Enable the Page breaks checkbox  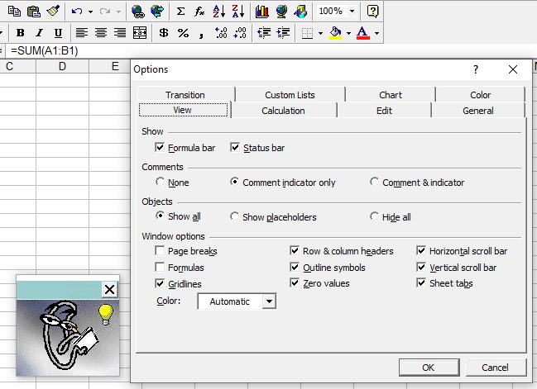click(x=161, y=251)
